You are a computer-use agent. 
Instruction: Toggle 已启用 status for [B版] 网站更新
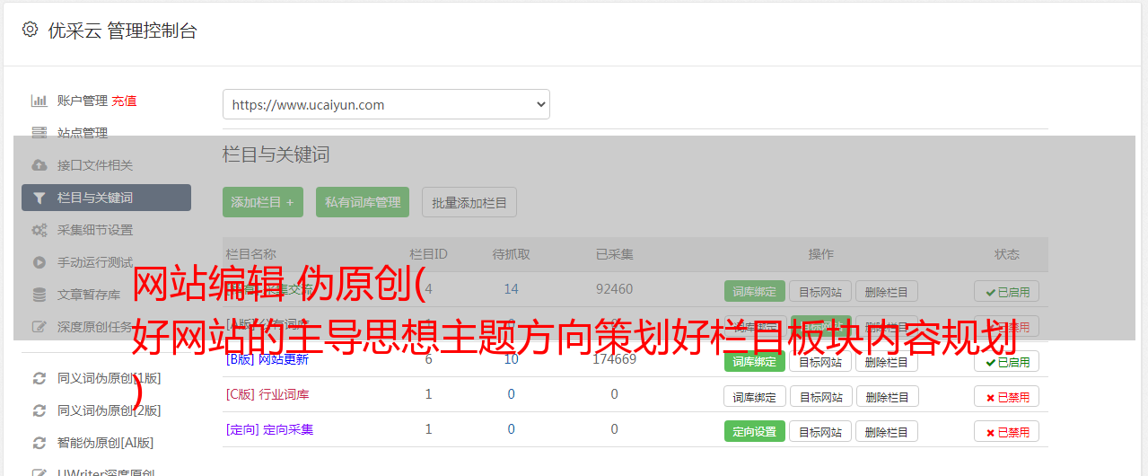[x=1007, y=361]
